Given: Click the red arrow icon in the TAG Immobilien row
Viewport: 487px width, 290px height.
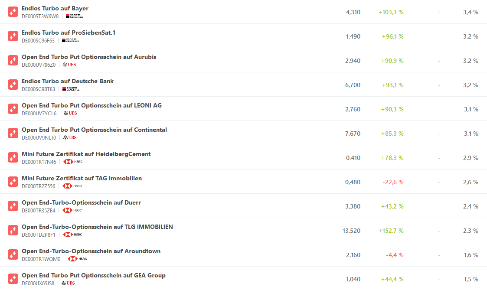Looking at the screenshot, I should (x=13, y=182).
